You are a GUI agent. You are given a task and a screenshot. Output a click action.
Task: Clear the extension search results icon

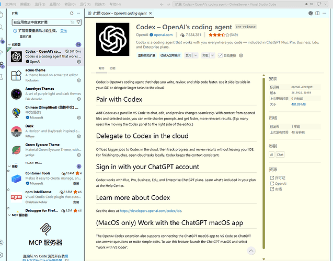click(x=73, y=22)
